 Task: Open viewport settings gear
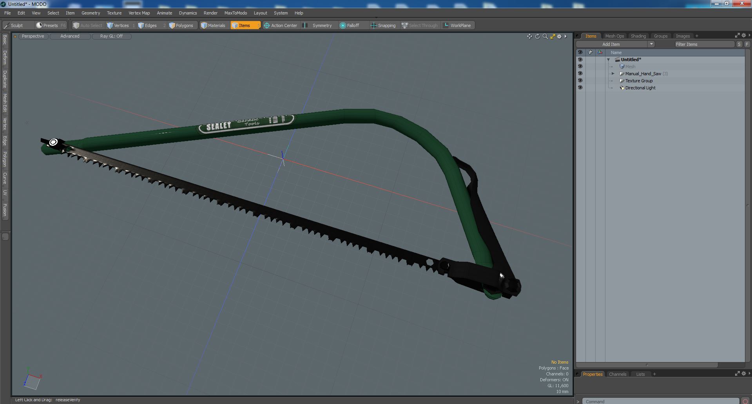(560, 36)
